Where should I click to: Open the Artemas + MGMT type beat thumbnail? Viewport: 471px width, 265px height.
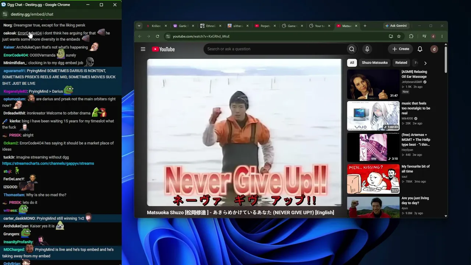point(373,147)
